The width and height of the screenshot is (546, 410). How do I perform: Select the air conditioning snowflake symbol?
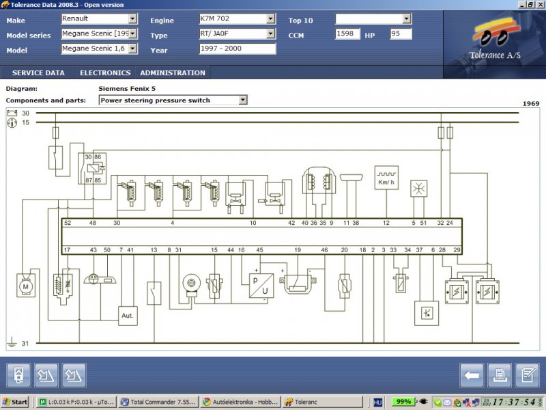(x=419, y=189)
